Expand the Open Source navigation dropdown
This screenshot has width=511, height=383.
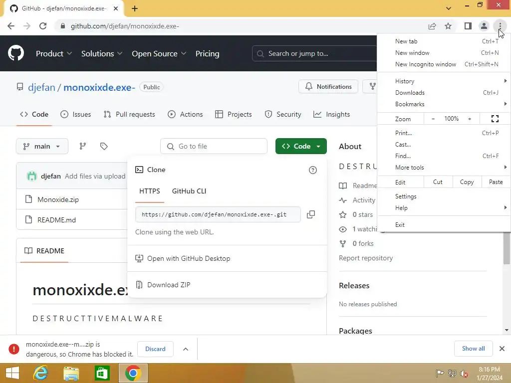point(159,54)
